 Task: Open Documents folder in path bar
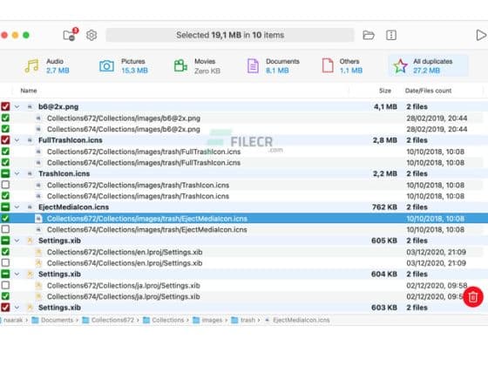coord(52,320)
